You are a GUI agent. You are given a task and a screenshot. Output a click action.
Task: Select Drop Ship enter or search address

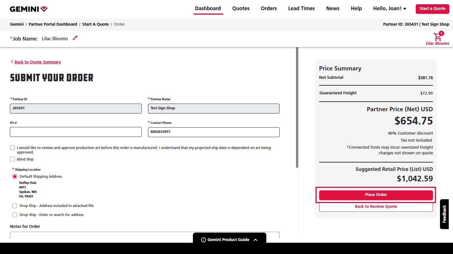point(15,215)
